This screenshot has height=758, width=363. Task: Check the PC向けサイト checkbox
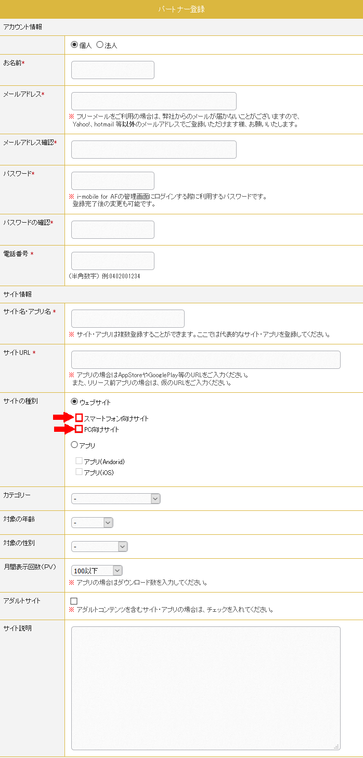coord(79,429)
